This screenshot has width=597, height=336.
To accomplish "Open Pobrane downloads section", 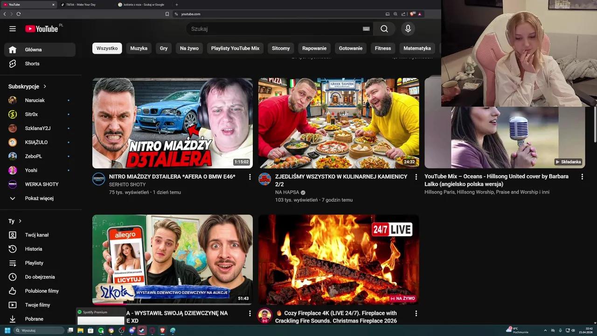I will point(34,319).
